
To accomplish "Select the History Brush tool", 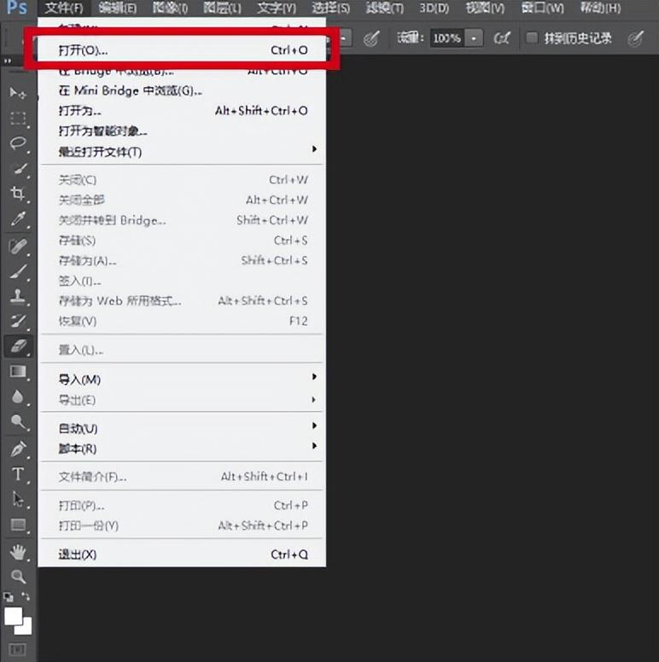I will (18, 322).
